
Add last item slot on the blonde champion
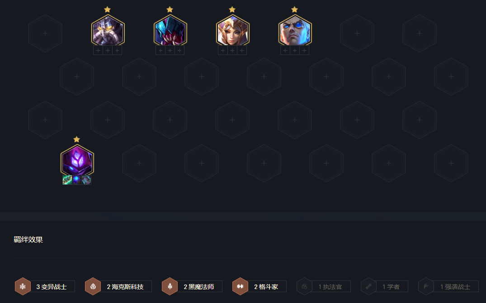click(x=242, y=50)
